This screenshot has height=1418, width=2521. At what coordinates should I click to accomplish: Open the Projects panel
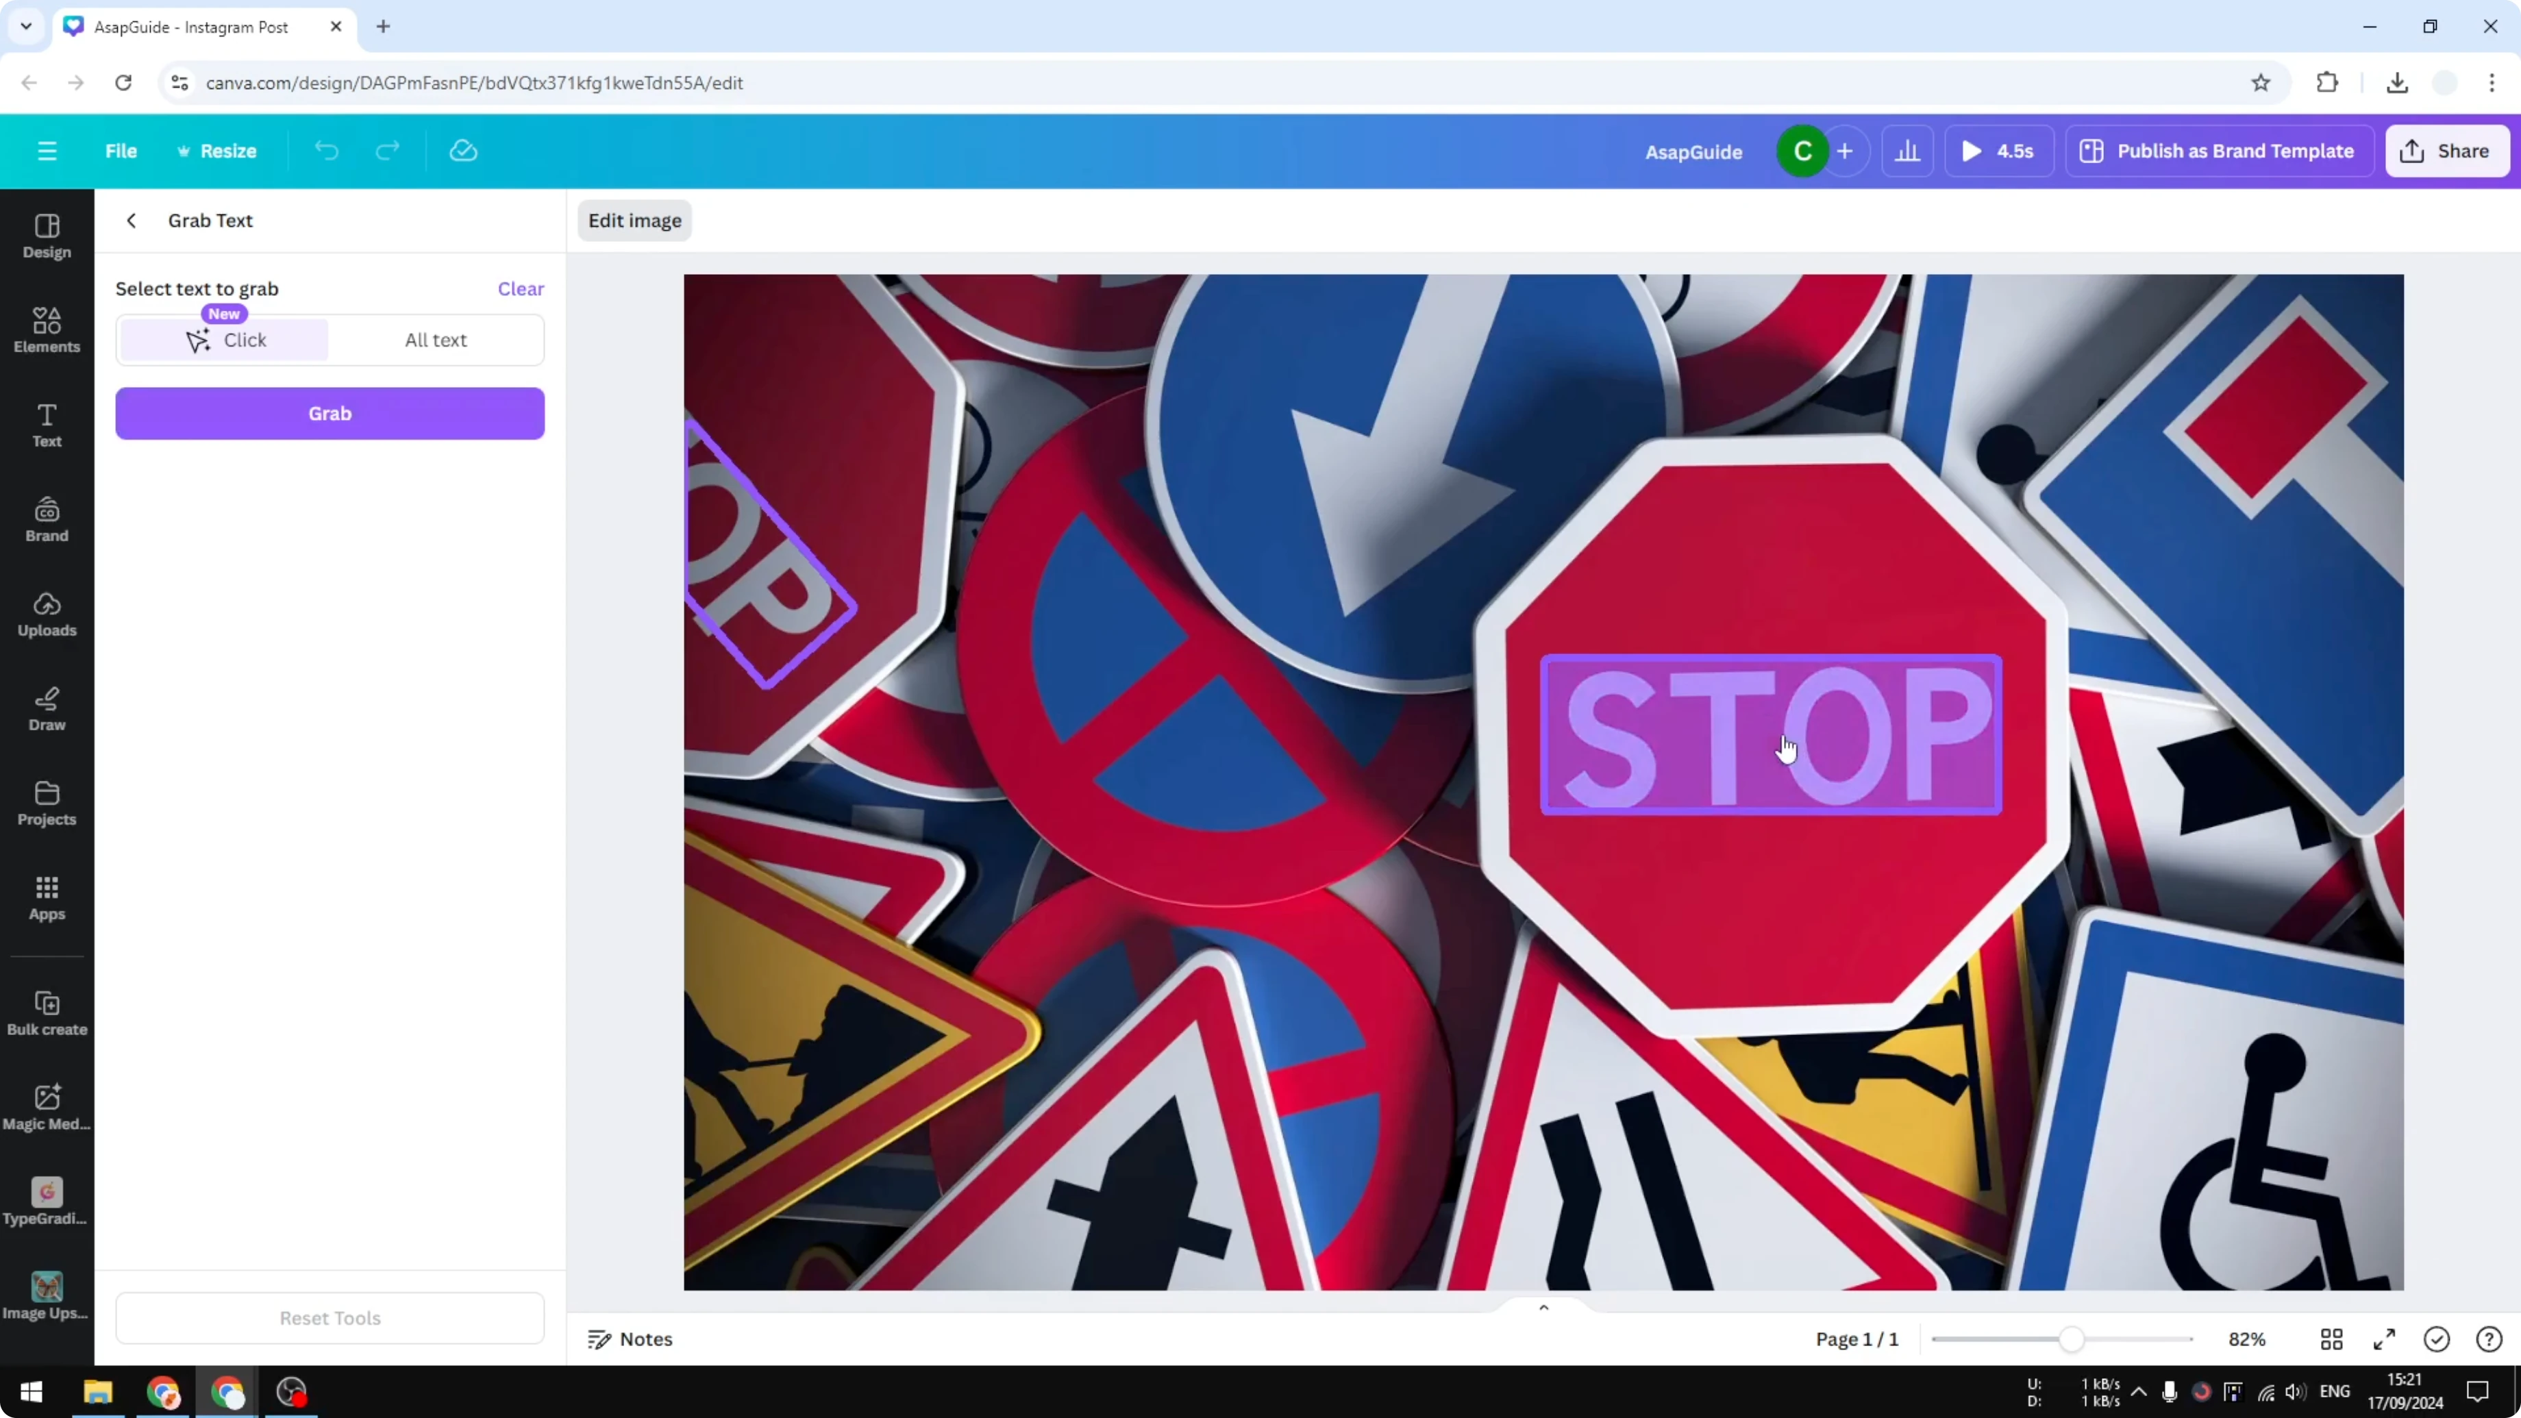click(x=47, y=804)
